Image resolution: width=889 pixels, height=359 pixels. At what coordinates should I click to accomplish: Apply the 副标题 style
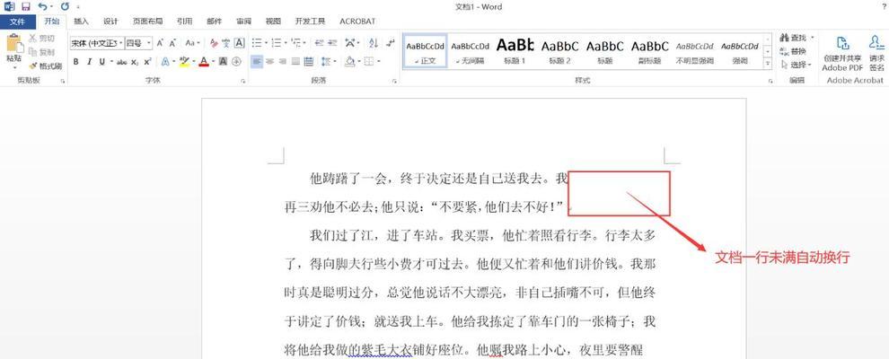point(650,51)
